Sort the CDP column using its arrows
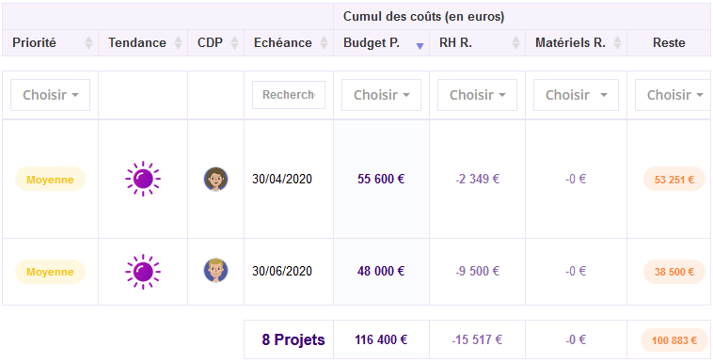Image resolution: width=713 pixels, height=362 pixels. pyautogui.click(x=234, y=43)
